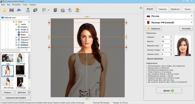Open the Другие параметры link
This screenshot has height=104, width=195.
point(155,59)
